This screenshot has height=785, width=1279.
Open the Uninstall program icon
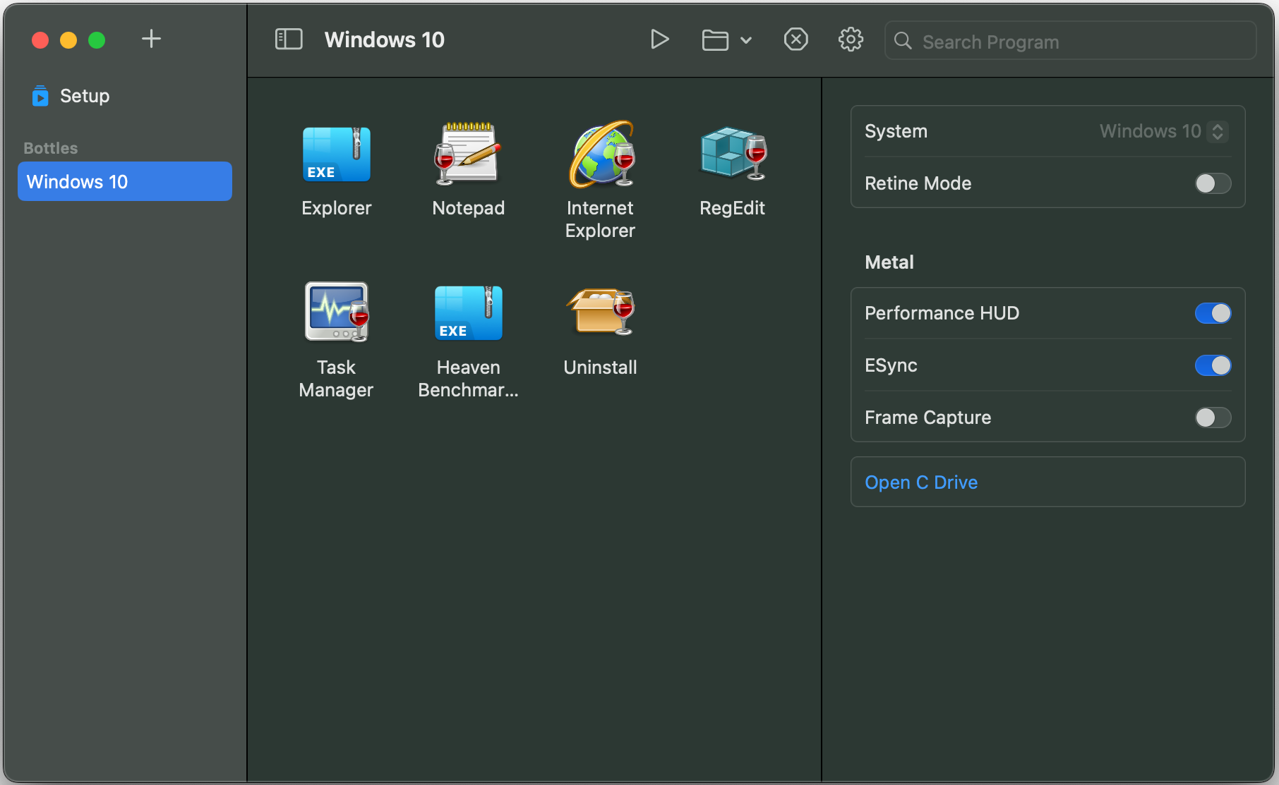click(601, 311)
